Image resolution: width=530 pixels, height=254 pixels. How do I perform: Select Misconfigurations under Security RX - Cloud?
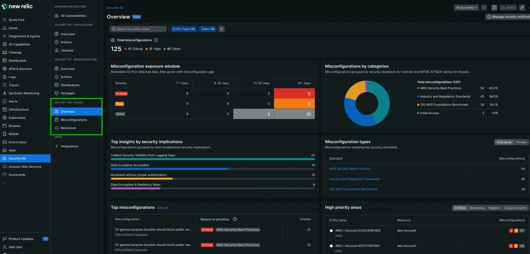(x=73, y=120)
